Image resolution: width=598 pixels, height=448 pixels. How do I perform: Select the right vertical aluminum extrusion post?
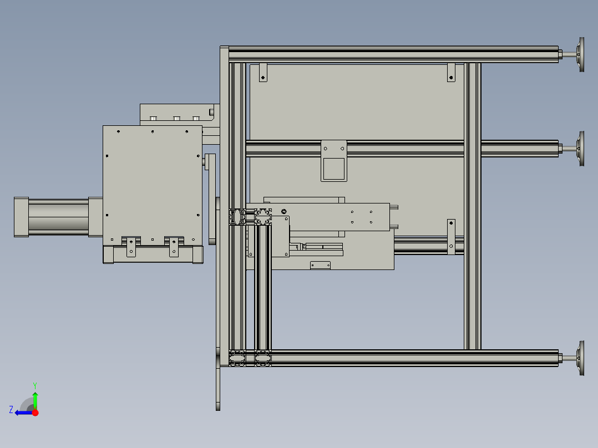pos(472,206)
